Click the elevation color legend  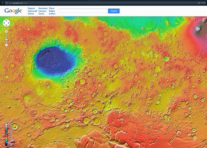coord(9,134)
